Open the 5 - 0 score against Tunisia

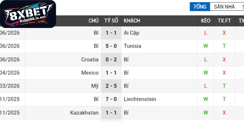111,46
